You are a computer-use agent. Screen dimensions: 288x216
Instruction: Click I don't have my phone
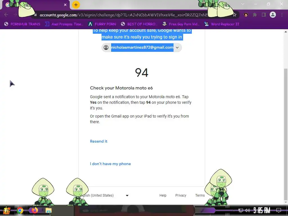tap(110, 164)
